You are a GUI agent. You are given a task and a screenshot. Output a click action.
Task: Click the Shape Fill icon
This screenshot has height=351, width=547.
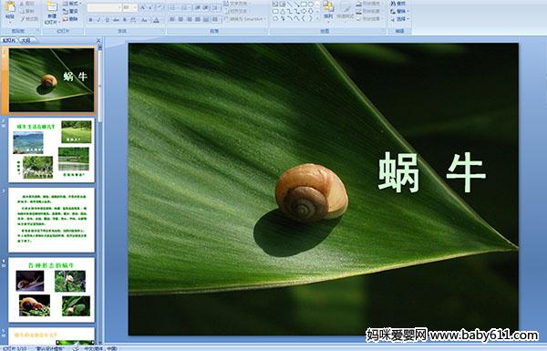coord(359,4)
